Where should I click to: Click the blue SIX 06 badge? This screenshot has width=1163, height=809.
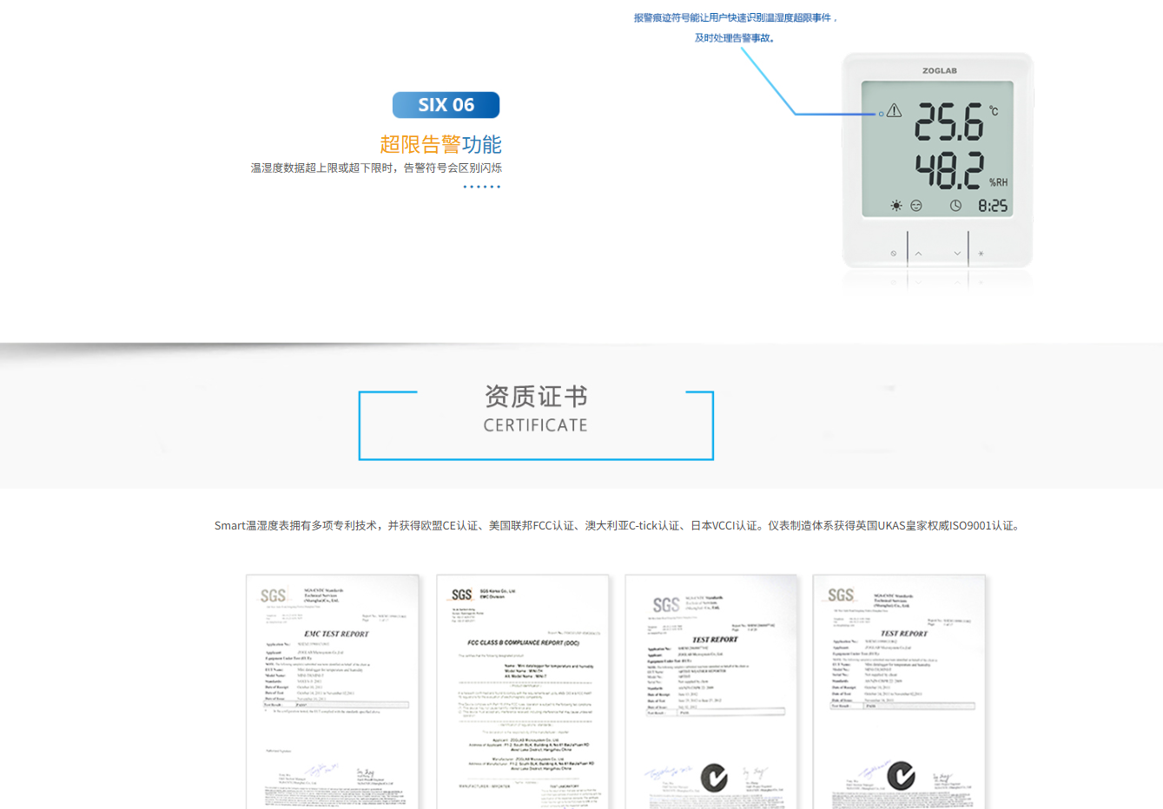(446, 105)
